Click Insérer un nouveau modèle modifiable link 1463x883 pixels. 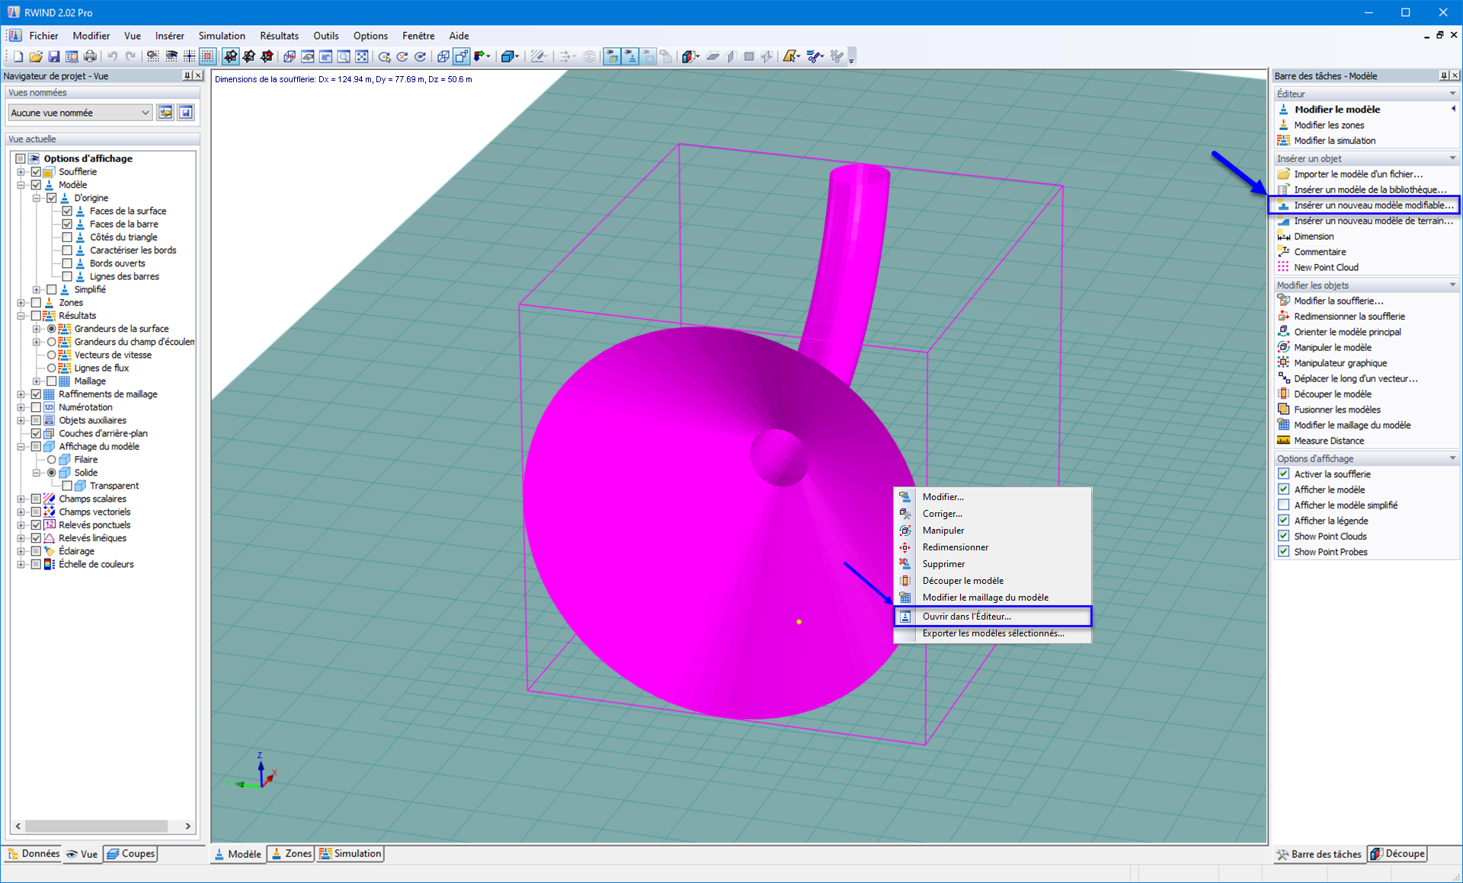click(x=1373, y=206)
